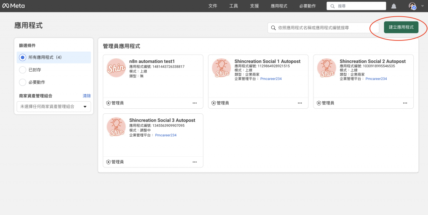This screenshot has height=215, width=428.
Task: Expand the 商家資產管理組合 dropdown
Action: (54, 107)
